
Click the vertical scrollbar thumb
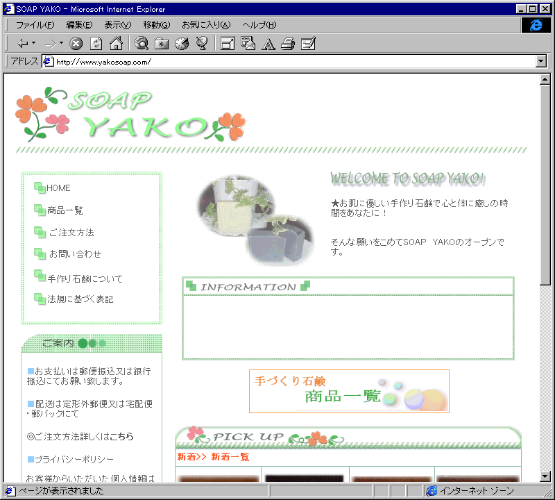(x=545, y=185)
